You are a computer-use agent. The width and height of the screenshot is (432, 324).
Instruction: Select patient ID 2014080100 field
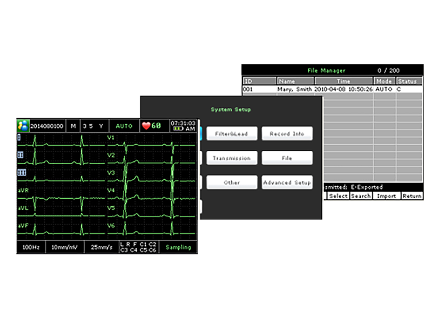(x=47, y=126)
